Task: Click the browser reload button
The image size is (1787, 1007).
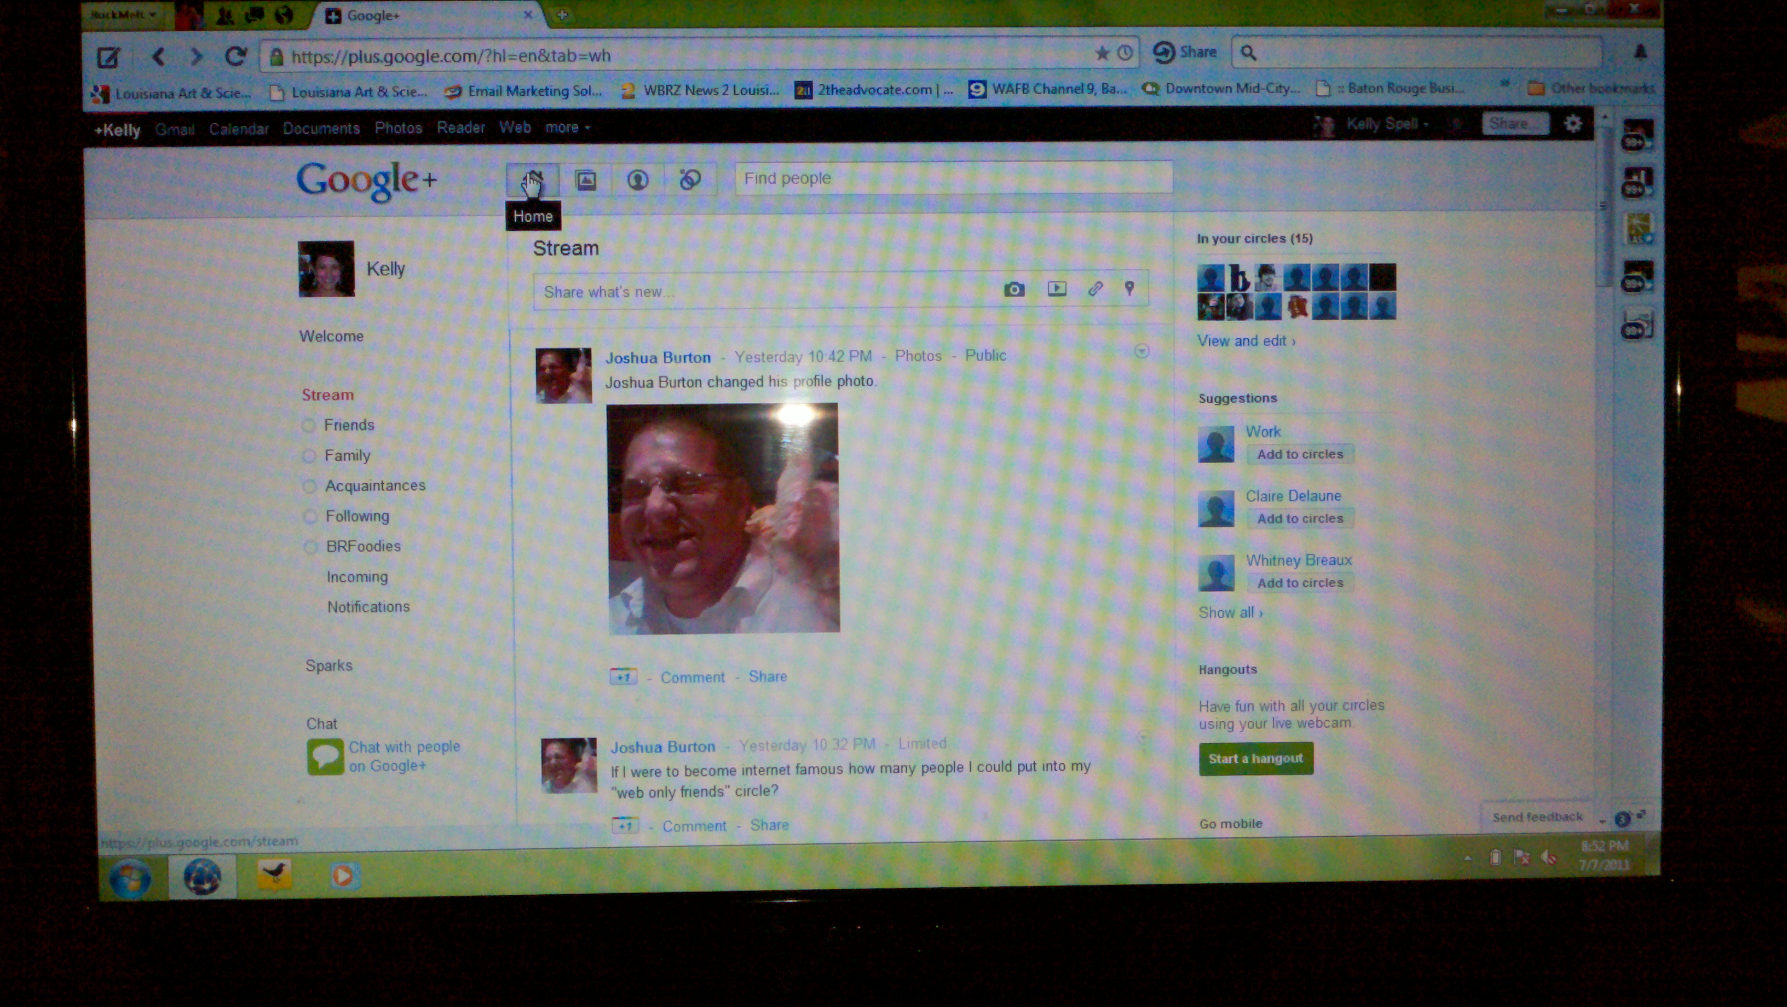Action: (235, 56)
